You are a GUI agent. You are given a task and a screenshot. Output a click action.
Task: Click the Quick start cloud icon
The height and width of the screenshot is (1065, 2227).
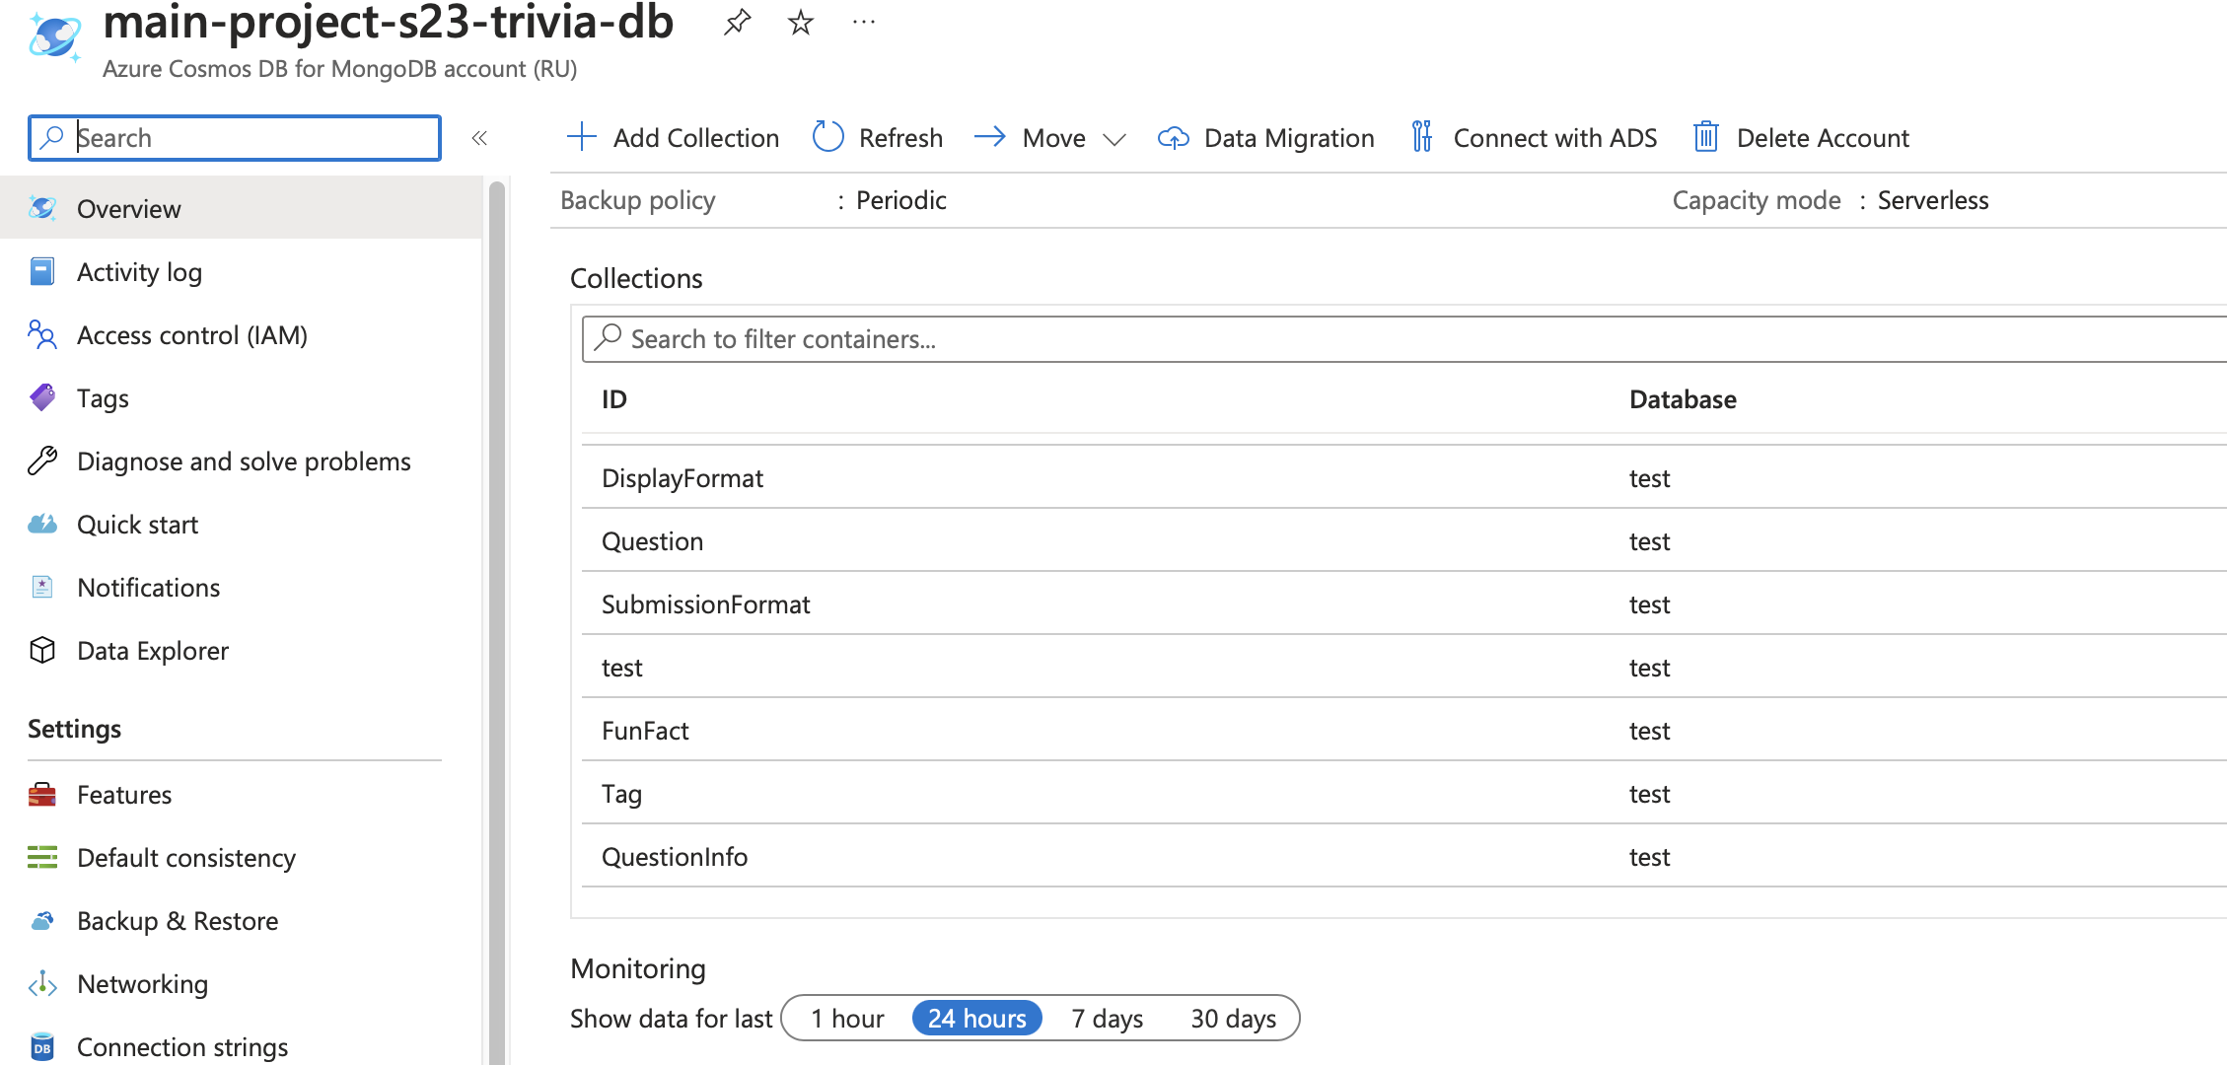[x=42, y=524]
